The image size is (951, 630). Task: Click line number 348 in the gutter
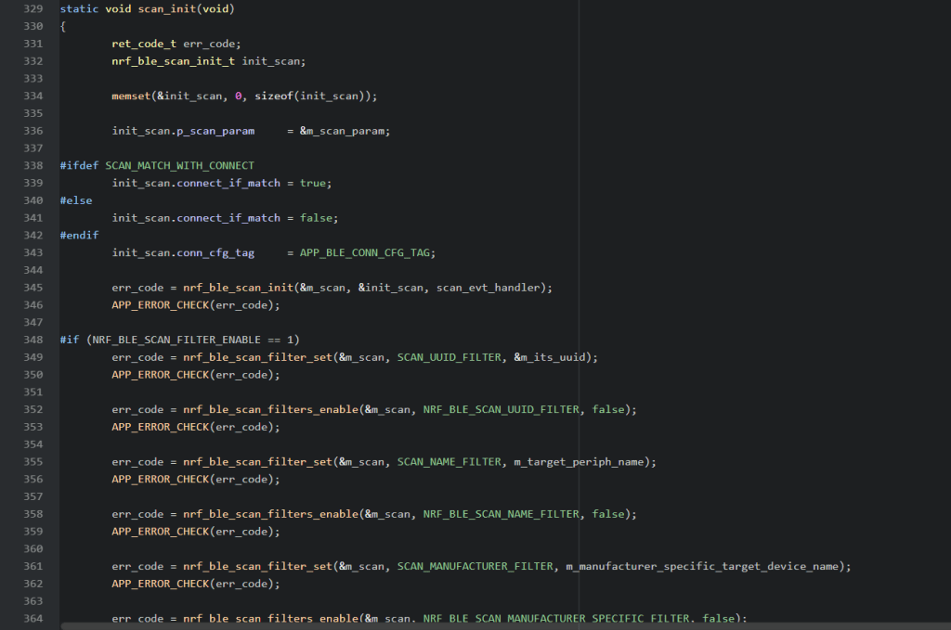pos(32,340)
